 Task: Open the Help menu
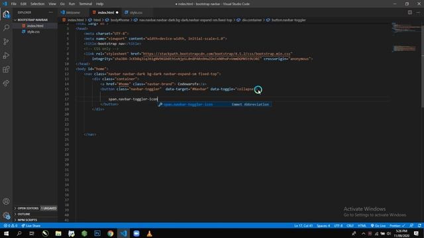tap(100, 4)
